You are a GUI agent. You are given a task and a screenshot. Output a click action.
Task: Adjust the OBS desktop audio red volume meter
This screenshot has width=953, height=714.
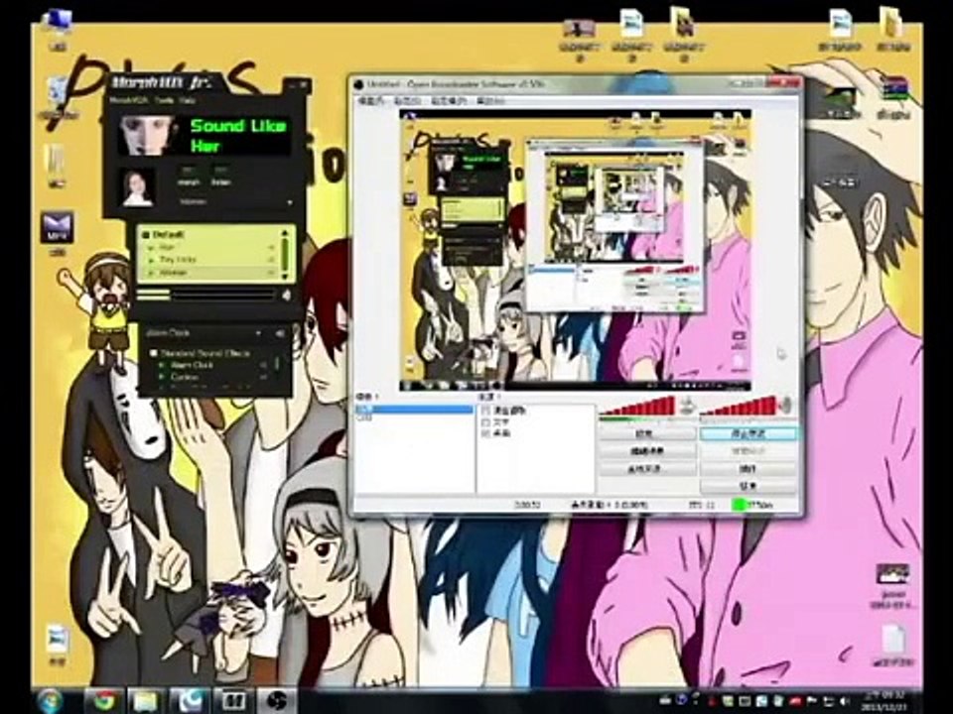coord(738,406)
